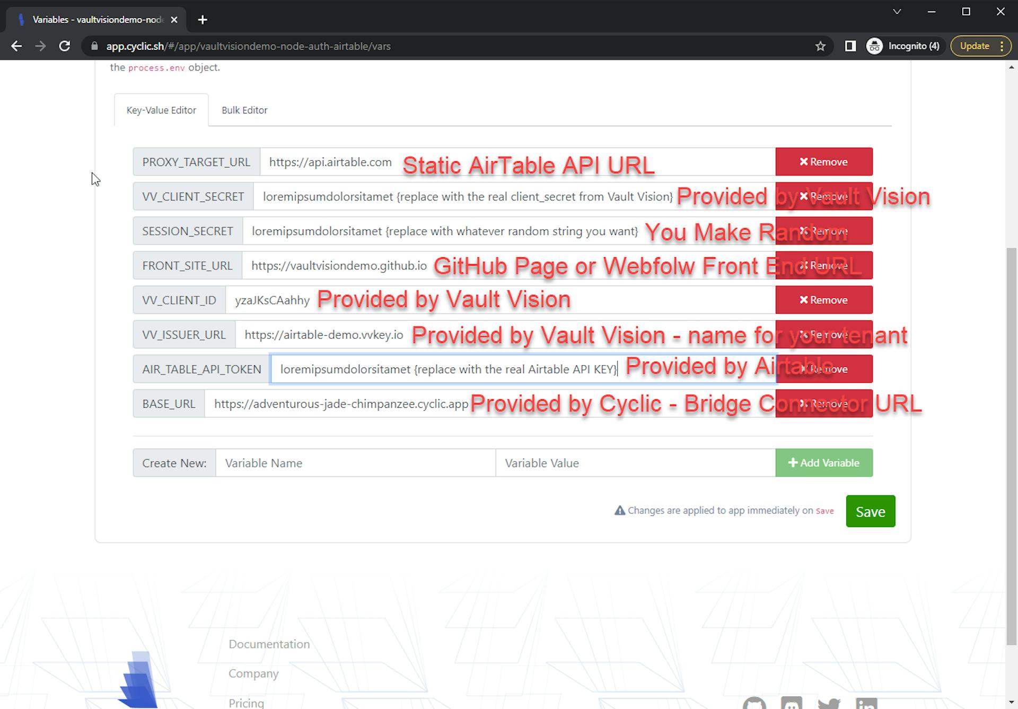Switch to the Bulk Editor tab

point(244,110)
